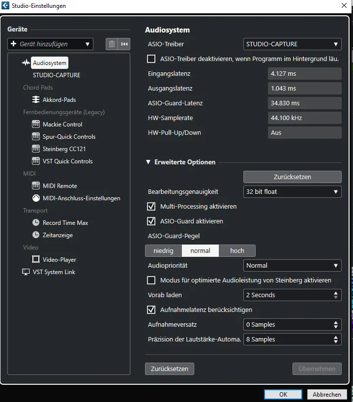The height and width of the screenshot is (402, 353).
Task: Toggle ASIO-Treiber deaktivieren im Hintergrund checkbox
Action: (151, 59)
